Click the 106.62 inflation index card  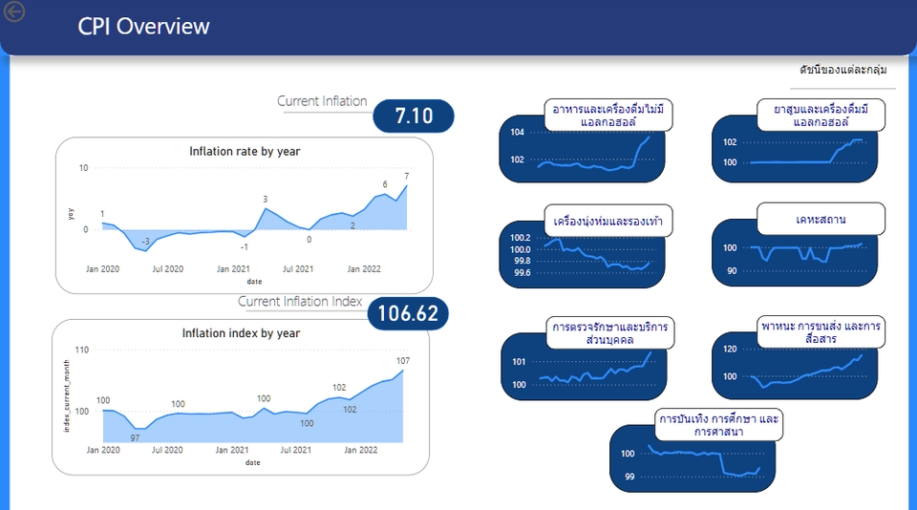coord(408,313)
